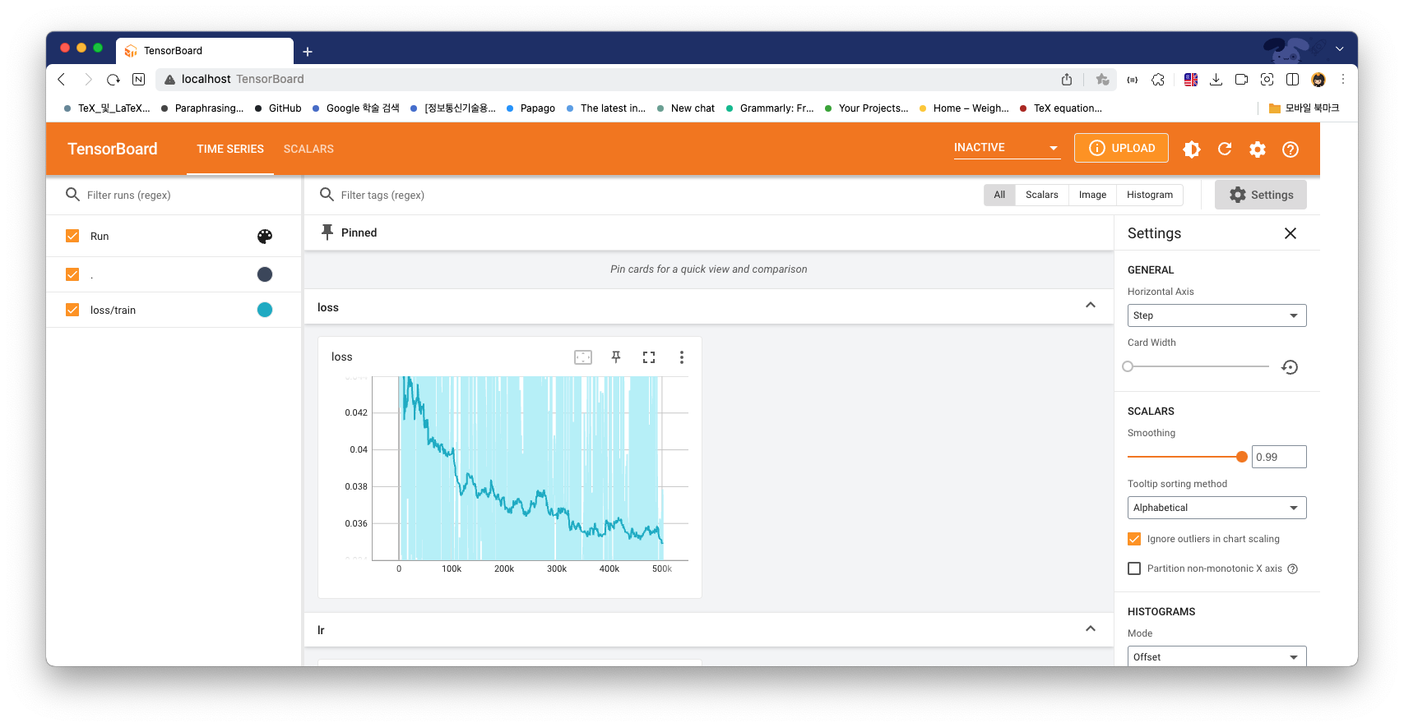Open browser downloads icon
This screenshot has height=727, width=1404.
click(1216, 79)
